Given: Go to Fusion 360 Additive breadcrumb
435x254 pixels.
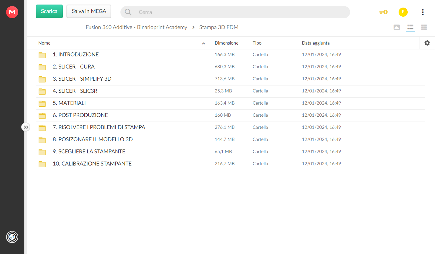Looking at the screenshot, I should point(137,27).
